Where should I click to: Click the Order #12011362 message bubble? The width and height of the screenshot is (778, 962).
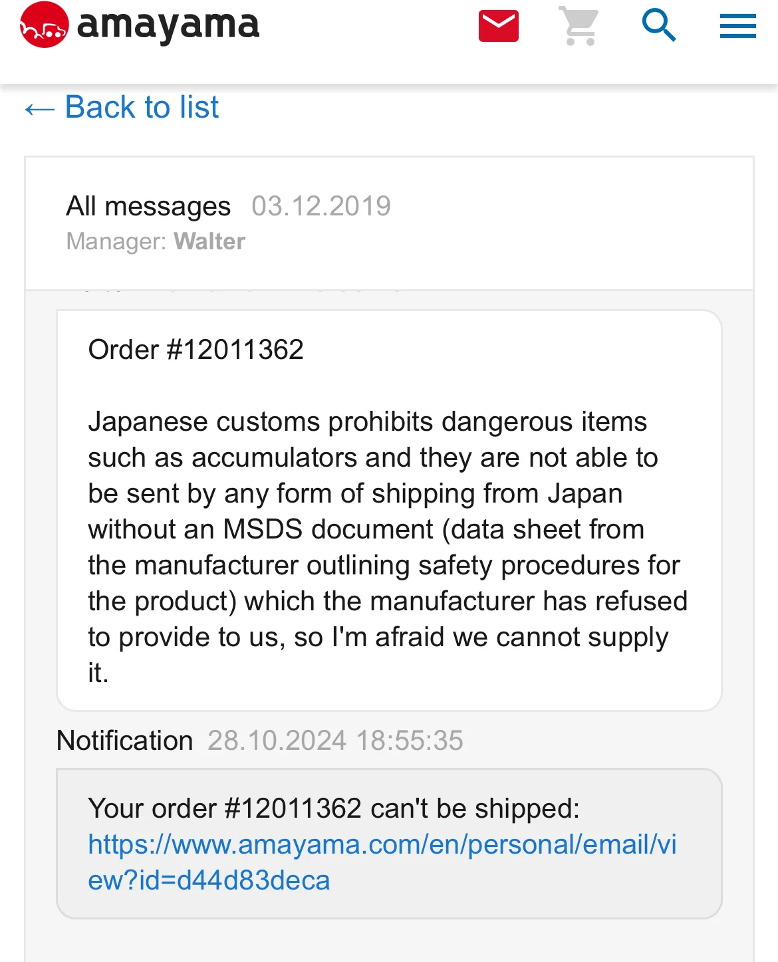(389, 511)
